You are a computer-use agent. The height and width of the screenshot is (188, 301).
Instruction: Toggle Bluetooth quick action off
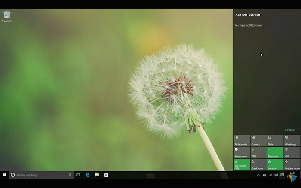tap(275, 152)
